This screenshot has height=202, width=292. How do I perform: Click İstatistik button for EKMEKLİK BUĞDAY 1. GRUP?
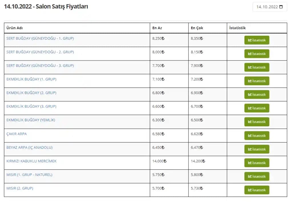(257, 81)
